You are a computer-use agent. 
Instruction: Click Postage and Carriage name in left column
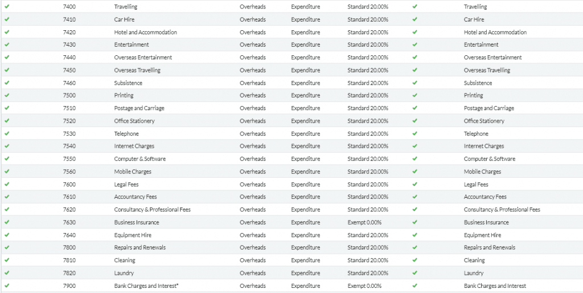coord(139,108)
